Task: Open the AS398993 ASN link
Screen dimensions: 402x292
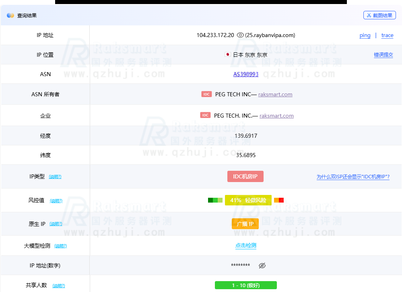Action: coord(246,74)
